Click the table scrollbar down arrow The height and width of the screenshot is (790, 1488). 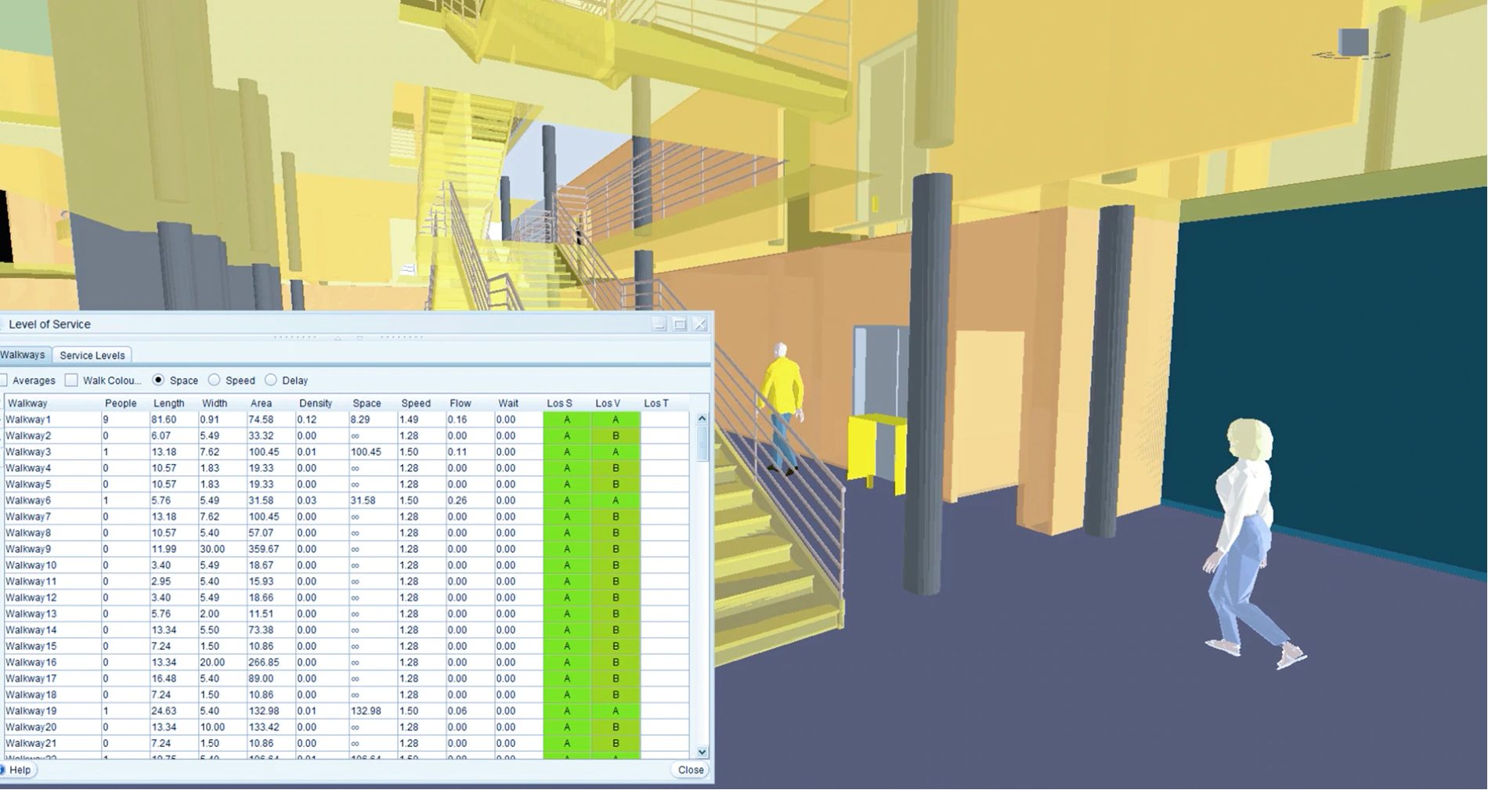(x=702, y=752)
